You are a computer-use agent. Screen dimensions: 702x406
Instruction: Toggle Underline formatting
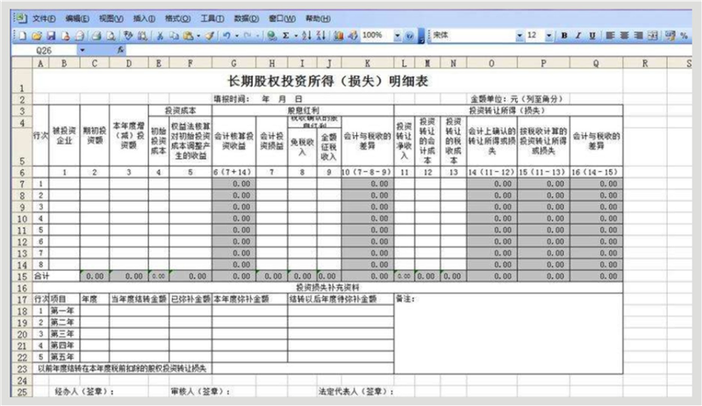[592, 35]
